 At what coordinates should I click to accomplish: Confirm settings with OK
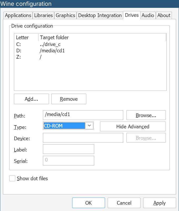pyautogui.click(x=88, y=203)
